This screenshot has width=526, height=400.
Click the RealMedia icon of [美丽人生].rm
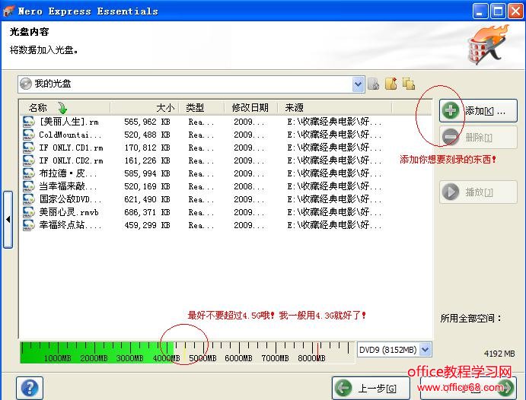28,122
